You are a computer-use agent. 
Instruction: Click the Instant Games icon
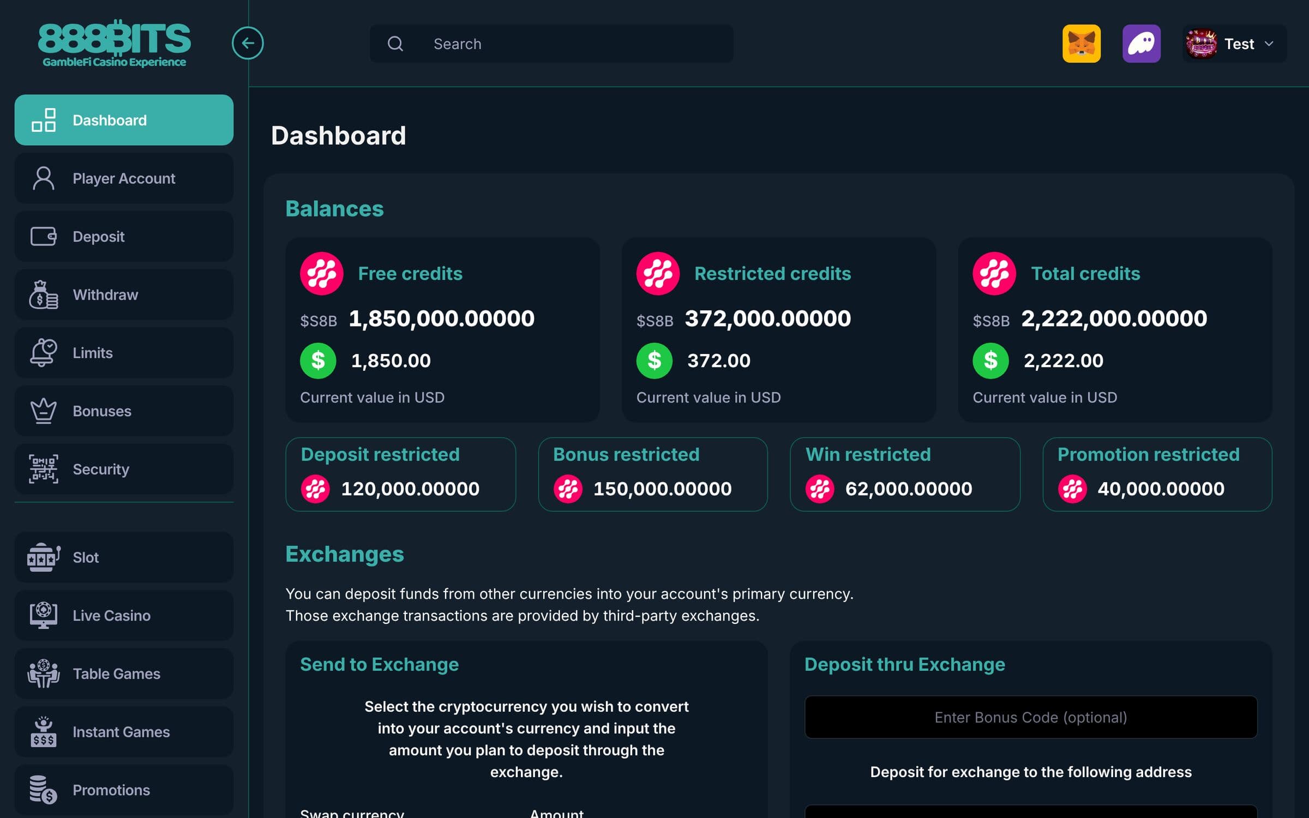tap(44, 732)
